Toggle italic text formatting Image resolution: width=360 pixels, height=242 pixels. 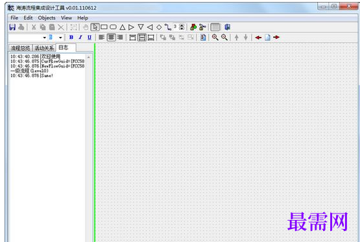pyautogui.click(x=80, y=37)
